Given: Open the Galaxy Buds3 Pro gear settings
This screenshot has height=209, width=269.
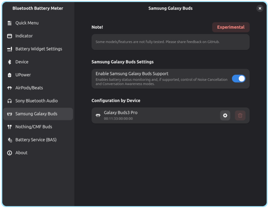Looking at the screenshot, I should pyautogui.click(x=225, y=115).
